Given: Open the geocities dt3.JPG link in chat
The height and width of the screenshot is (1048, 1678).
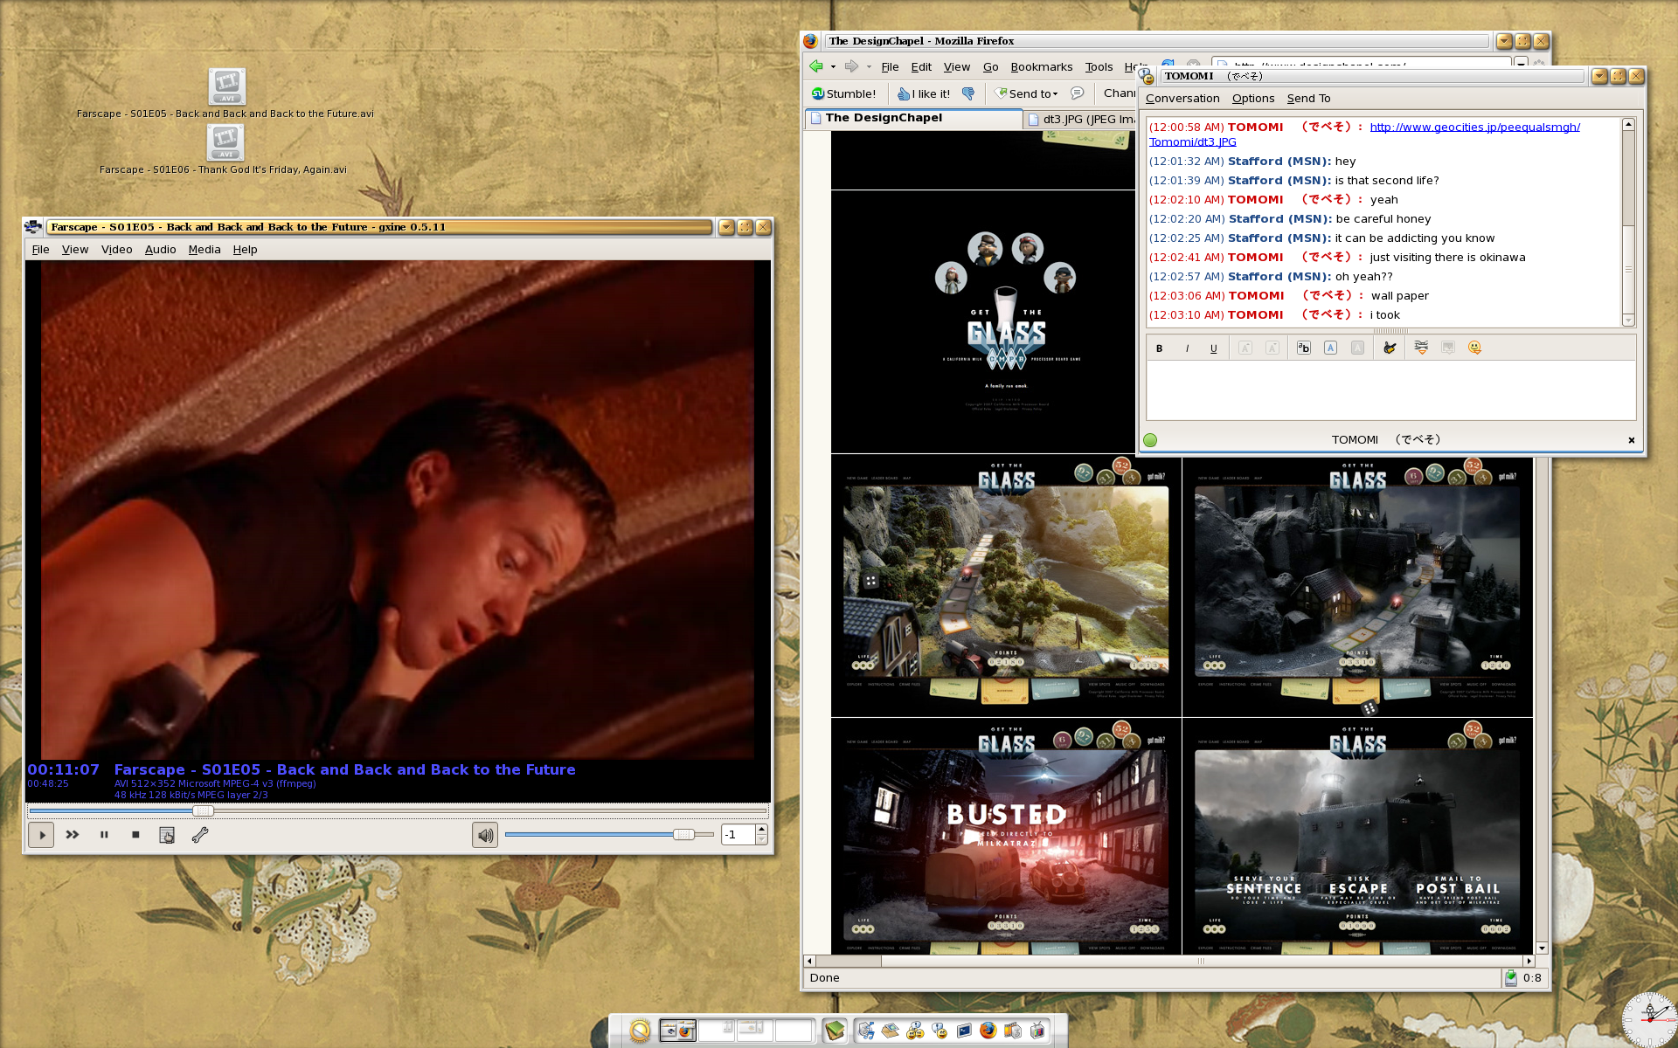Looking at the screenshot, I should (x=1474, y=128).
